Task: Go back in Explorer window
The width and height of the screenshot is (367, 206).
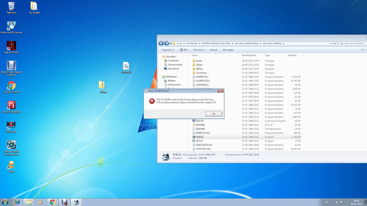Action: tap(161, 43)
